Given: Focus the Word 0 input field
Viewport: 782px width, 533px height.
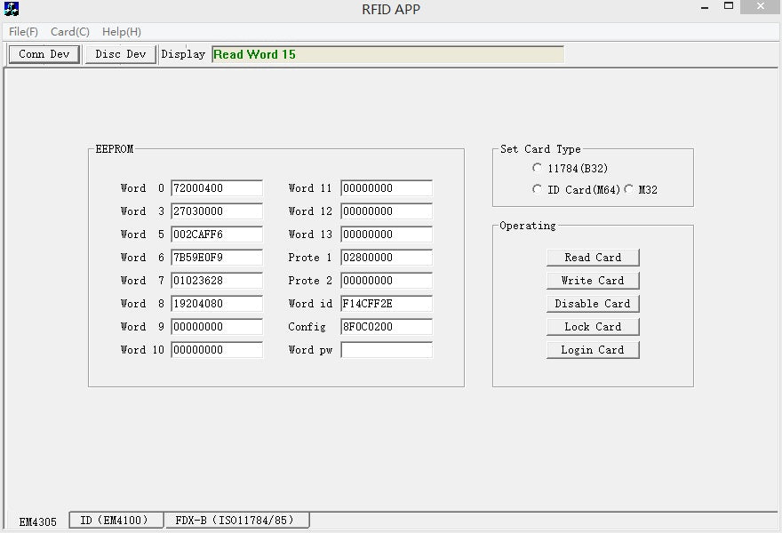Looking at the screenshot, I should (x=217, y=188).
